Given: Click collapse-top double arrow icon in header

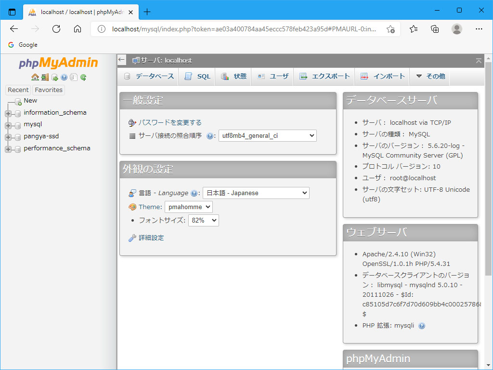Looking at the screenshot, I should (479, 61).
